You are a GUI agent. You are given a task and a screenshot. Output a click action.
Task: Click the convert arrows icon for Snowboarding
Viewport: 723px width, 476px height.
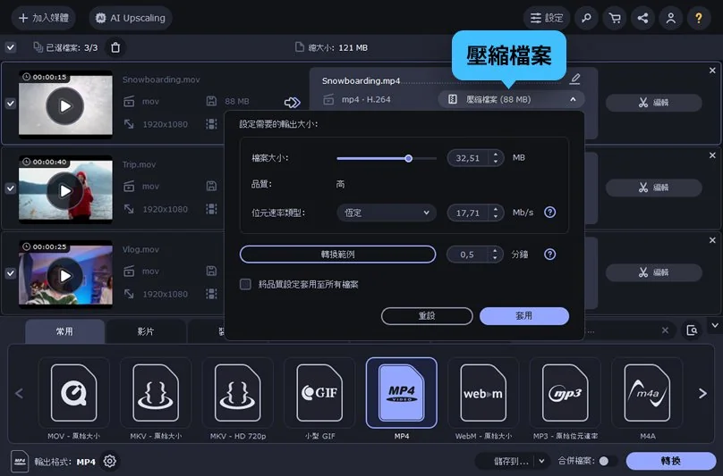pos(292,102)
